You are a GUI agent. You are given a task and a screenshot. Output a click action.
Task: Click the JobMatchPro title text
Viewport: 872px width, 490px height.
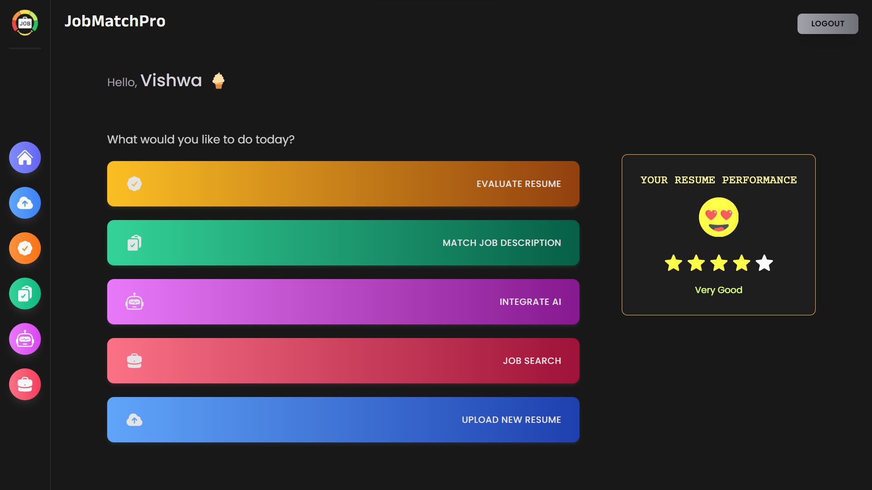(115, 21)
